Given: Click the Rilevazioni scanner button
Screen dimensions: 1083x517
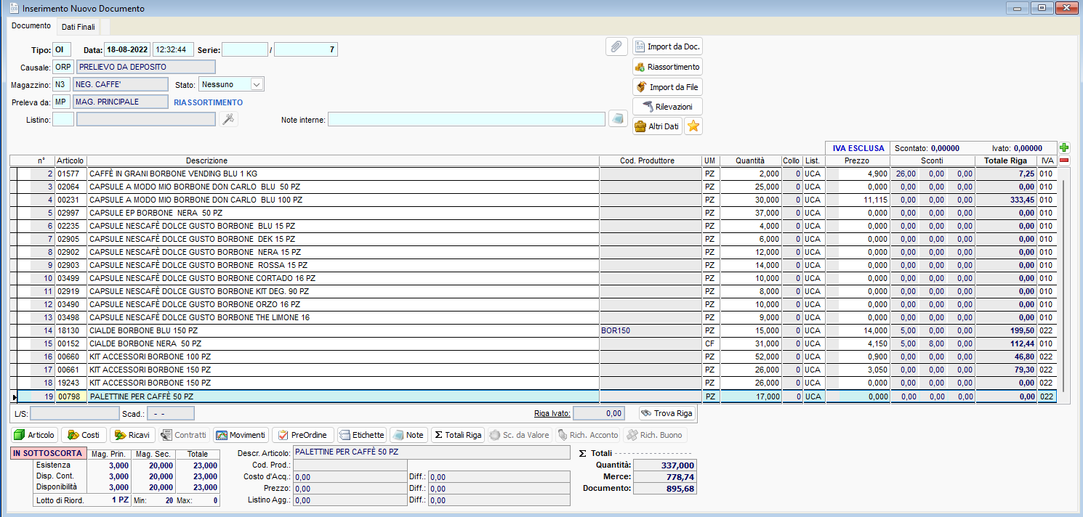Looking at the screenshot, I should 667,107.
